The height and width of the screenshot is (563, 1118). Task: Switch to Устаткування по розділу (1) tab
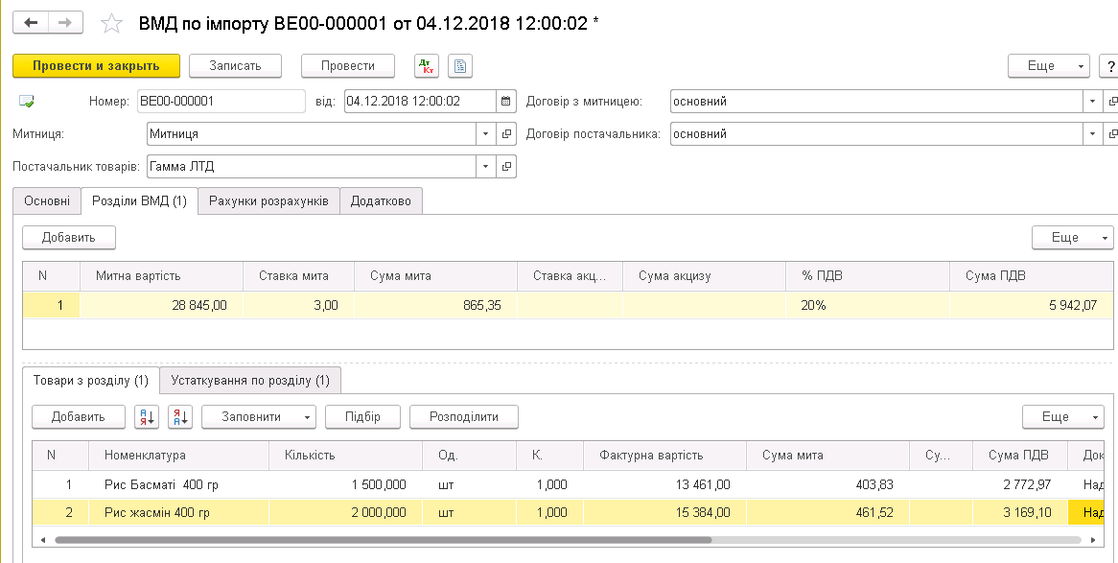(250, 381)
